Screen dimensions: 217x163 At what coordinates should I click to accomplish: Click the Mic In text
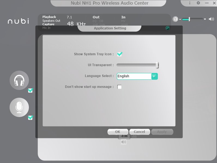click(46, 28)
